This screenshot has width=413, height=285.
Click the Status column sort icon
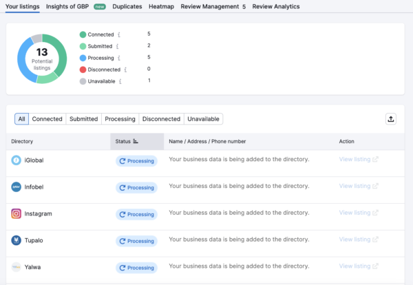pyautogui.click(x=136, y=141)
